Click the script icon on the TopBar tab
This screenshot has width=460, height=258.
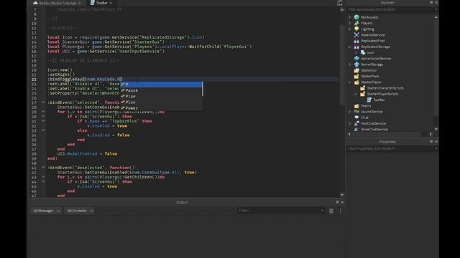pyautogui.click(x=93, y=3)
